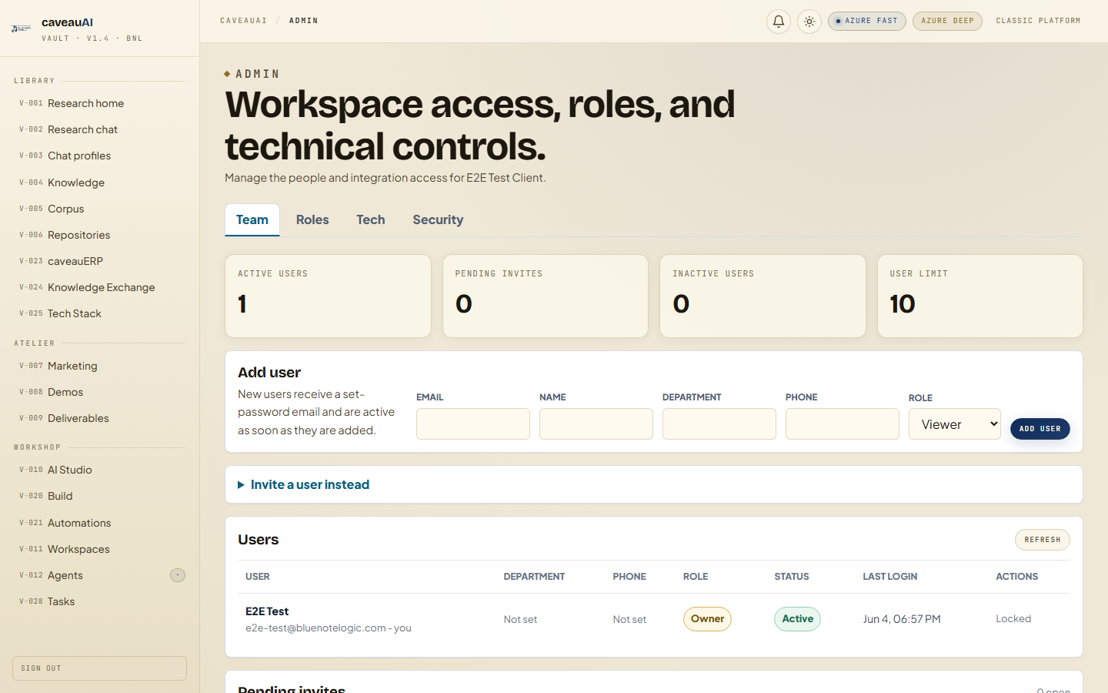Click the ROLE column header in Users table

click(696, 577)
